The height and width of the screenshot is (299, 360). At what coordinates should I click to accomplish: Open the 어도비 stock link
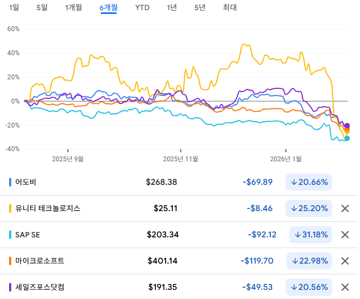pos(26,182)
